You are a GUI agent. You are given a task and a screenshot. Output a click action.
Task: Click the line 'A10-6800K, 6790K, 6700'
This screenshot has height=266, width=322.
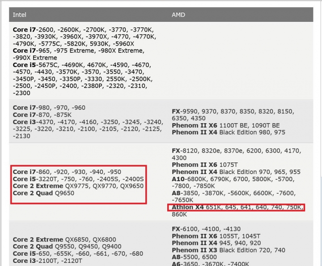coord(233,179)
